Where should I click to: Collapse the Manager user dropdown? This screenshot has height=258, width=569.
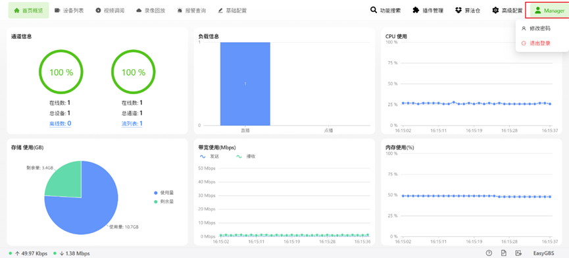549,11
